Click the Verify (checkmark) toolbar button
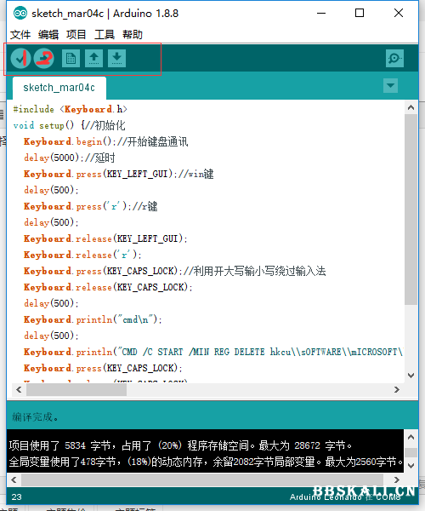The height and width of the screenshot is (511, 425). coord(20,59)
